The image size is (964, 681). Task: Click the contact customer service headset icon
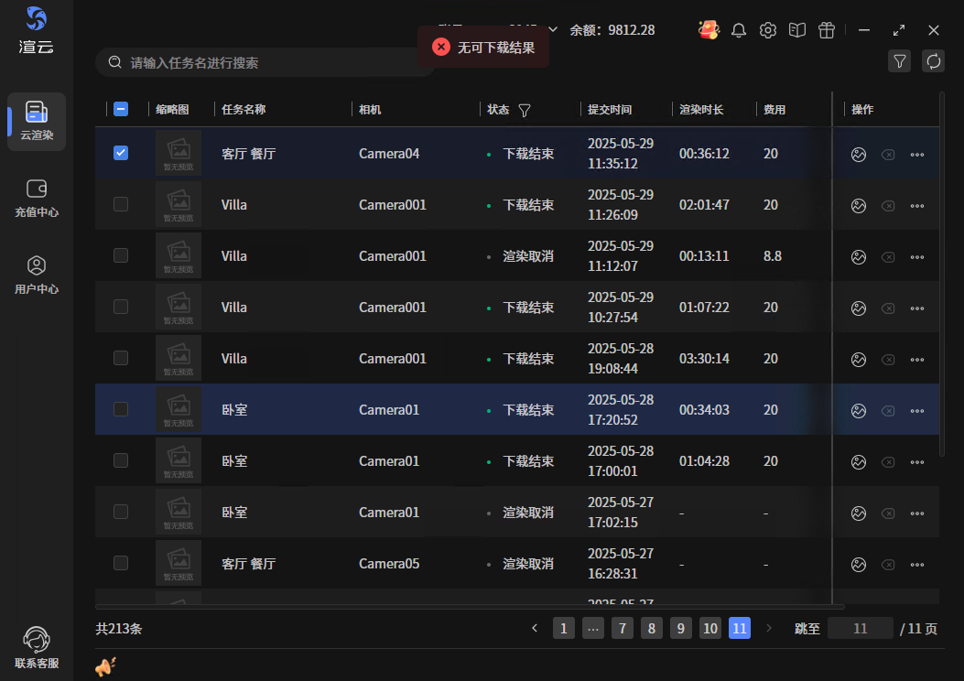pyautogui.click(x=37, y=640)
